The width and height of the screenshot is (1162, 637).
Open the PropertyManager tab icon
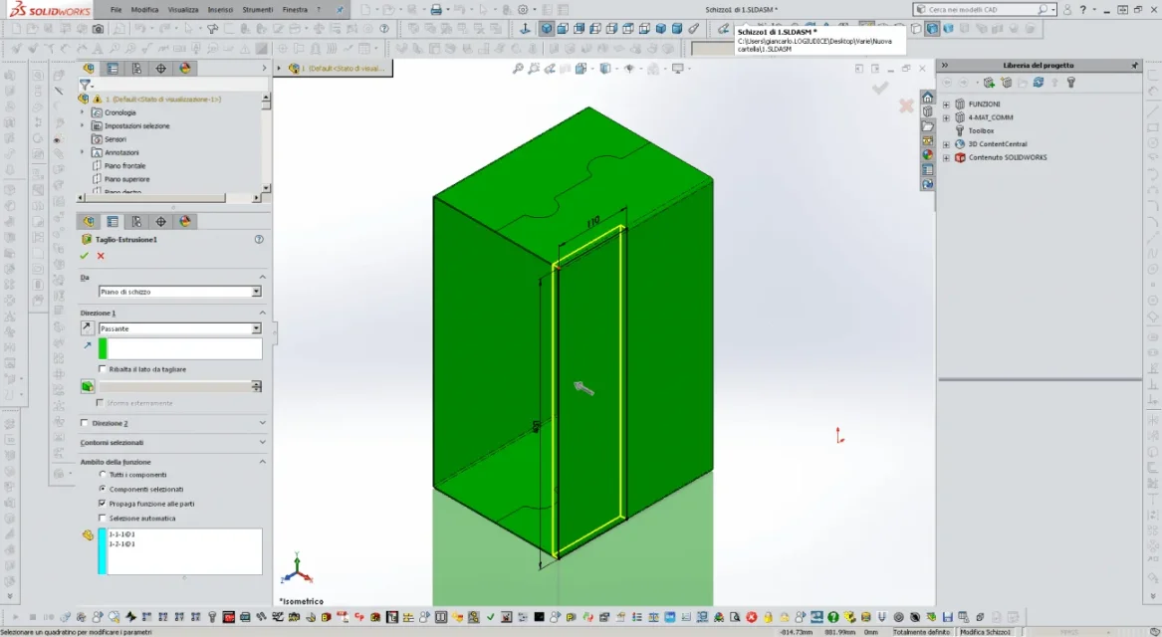tap(113, 222)
